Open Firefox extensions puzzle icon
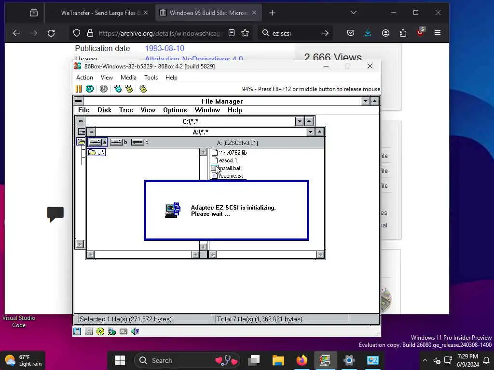Viewport: 494px width, 370px height. (x=403, y=33)
